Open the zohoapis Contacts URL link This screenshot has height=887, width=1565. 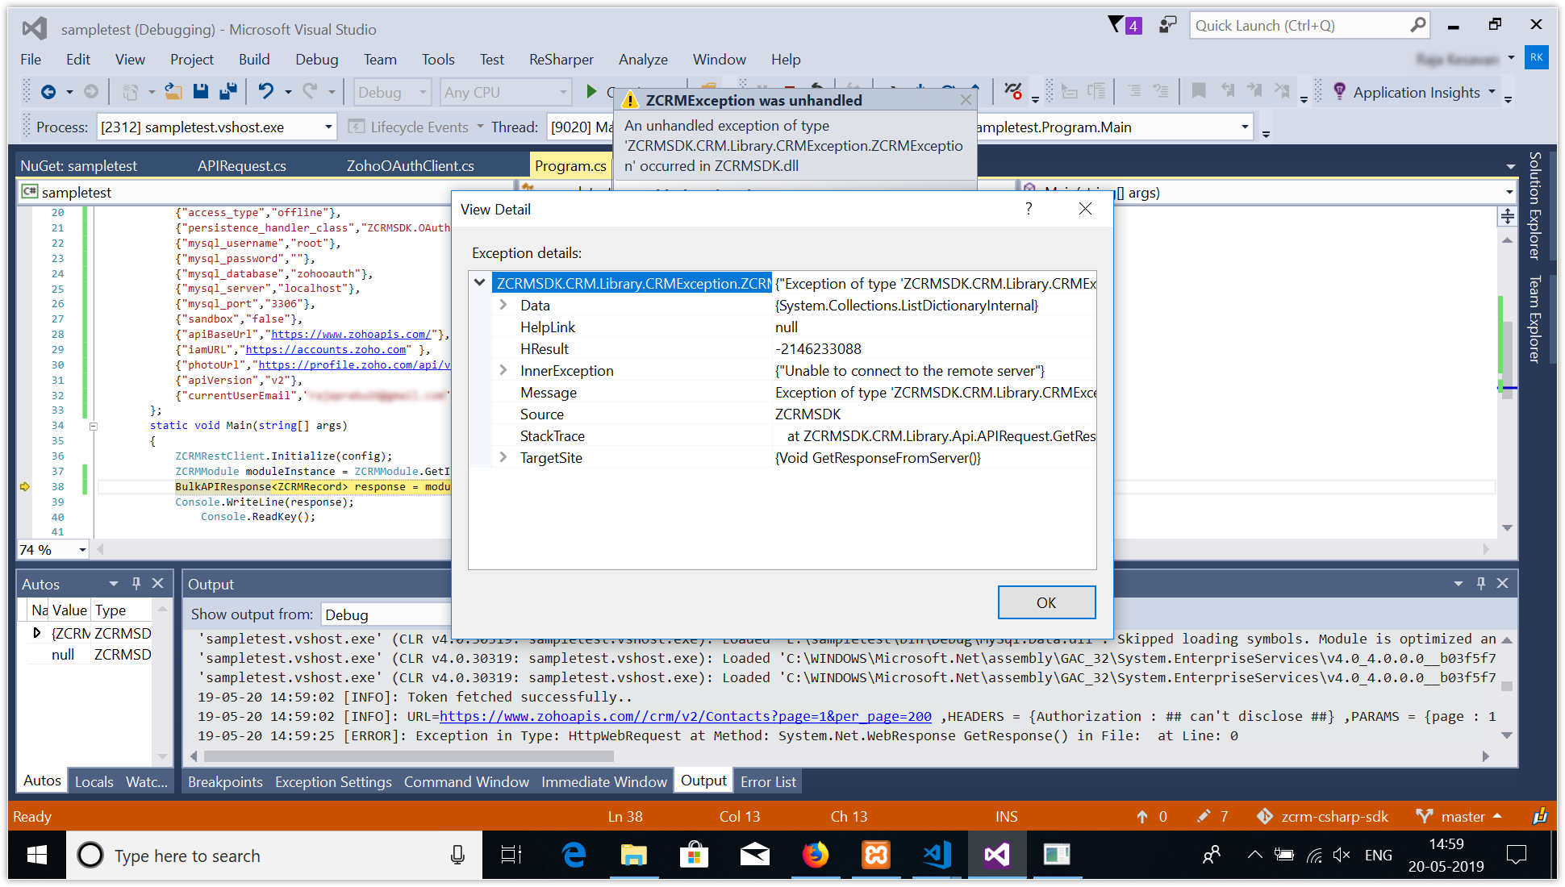[685, 716]
